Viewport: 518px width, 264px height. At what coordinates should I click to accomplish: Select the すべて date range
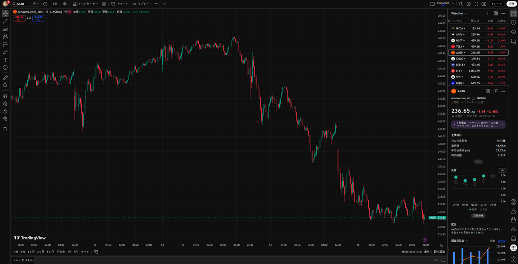click(x=85, y=251)
